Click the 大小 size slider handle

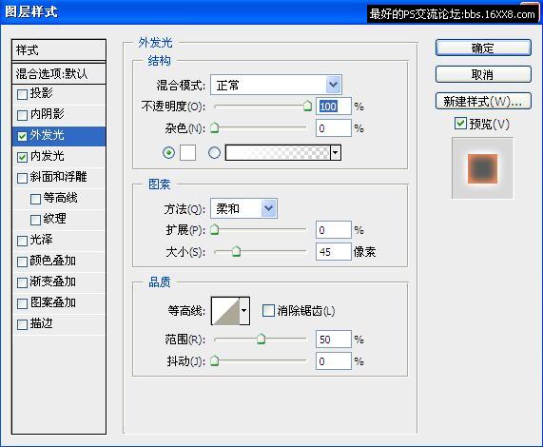(236, 251)
